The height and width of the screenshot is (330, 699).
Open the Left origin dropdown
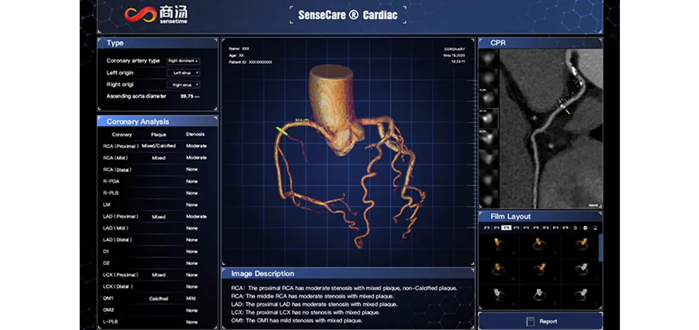coord(183,73)
